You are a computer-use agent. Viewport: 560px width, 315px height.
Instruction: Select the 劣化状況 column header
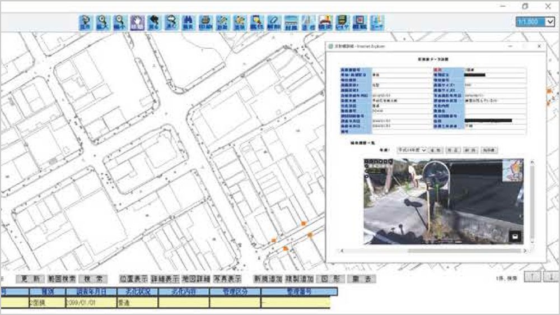pyautogui.click(x=138, y=291)
